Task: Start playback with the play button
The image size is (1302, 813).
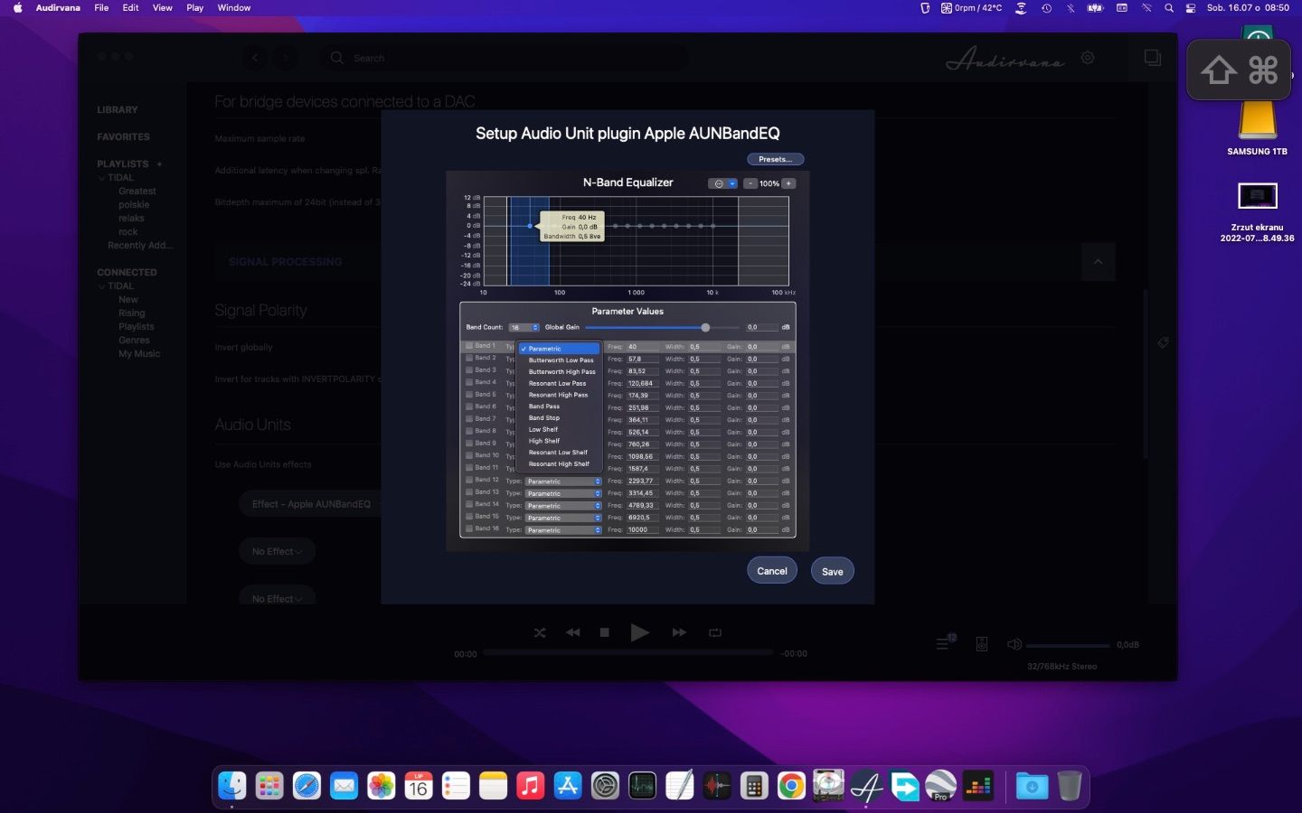Action: (639, 633)
